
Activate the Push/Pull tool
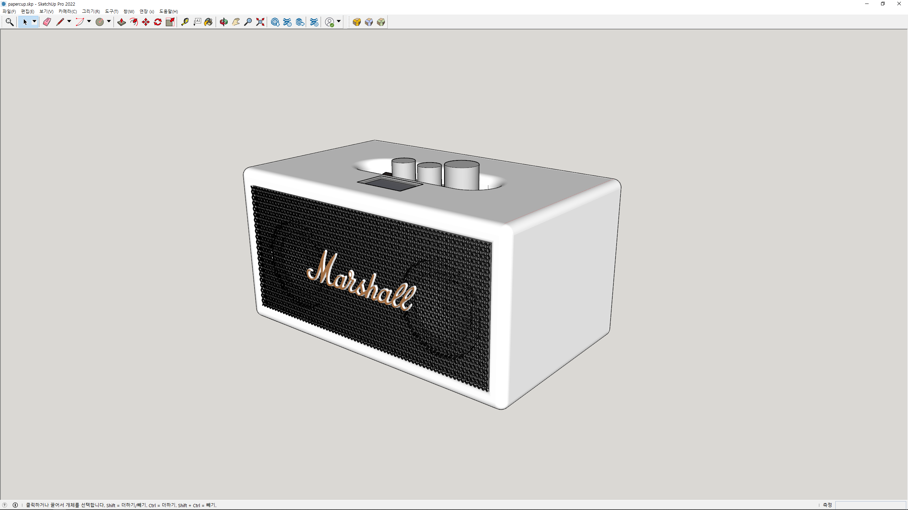point(121,22)
